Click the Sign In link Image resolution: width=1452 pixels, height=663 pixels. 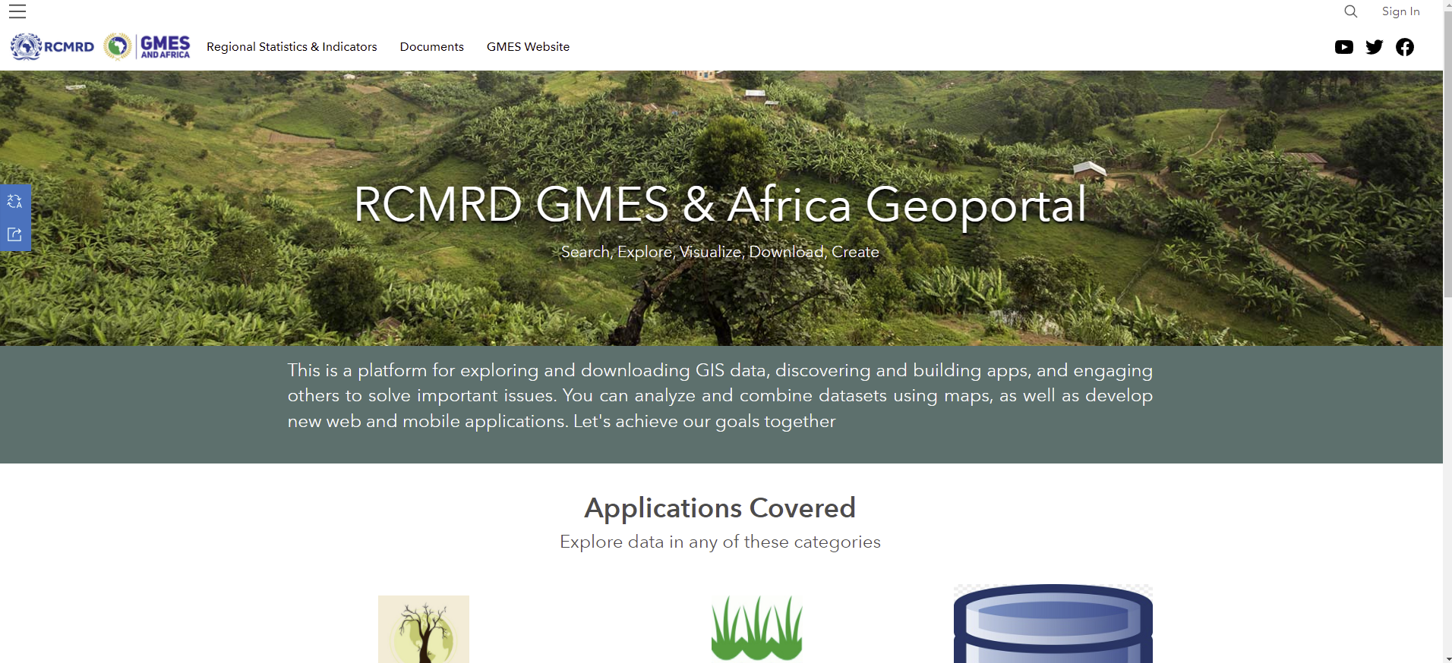pos(1401,11)
